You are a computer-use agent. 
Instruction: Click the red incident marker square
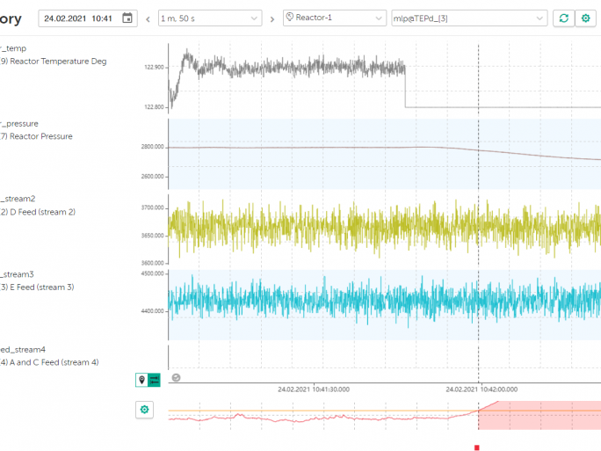click(x=477, y=447)
